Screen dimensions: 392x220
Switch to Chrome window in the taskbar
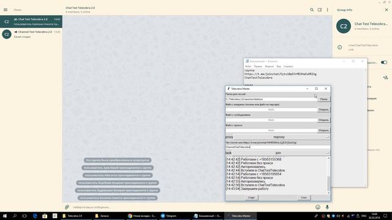point(141,216)
